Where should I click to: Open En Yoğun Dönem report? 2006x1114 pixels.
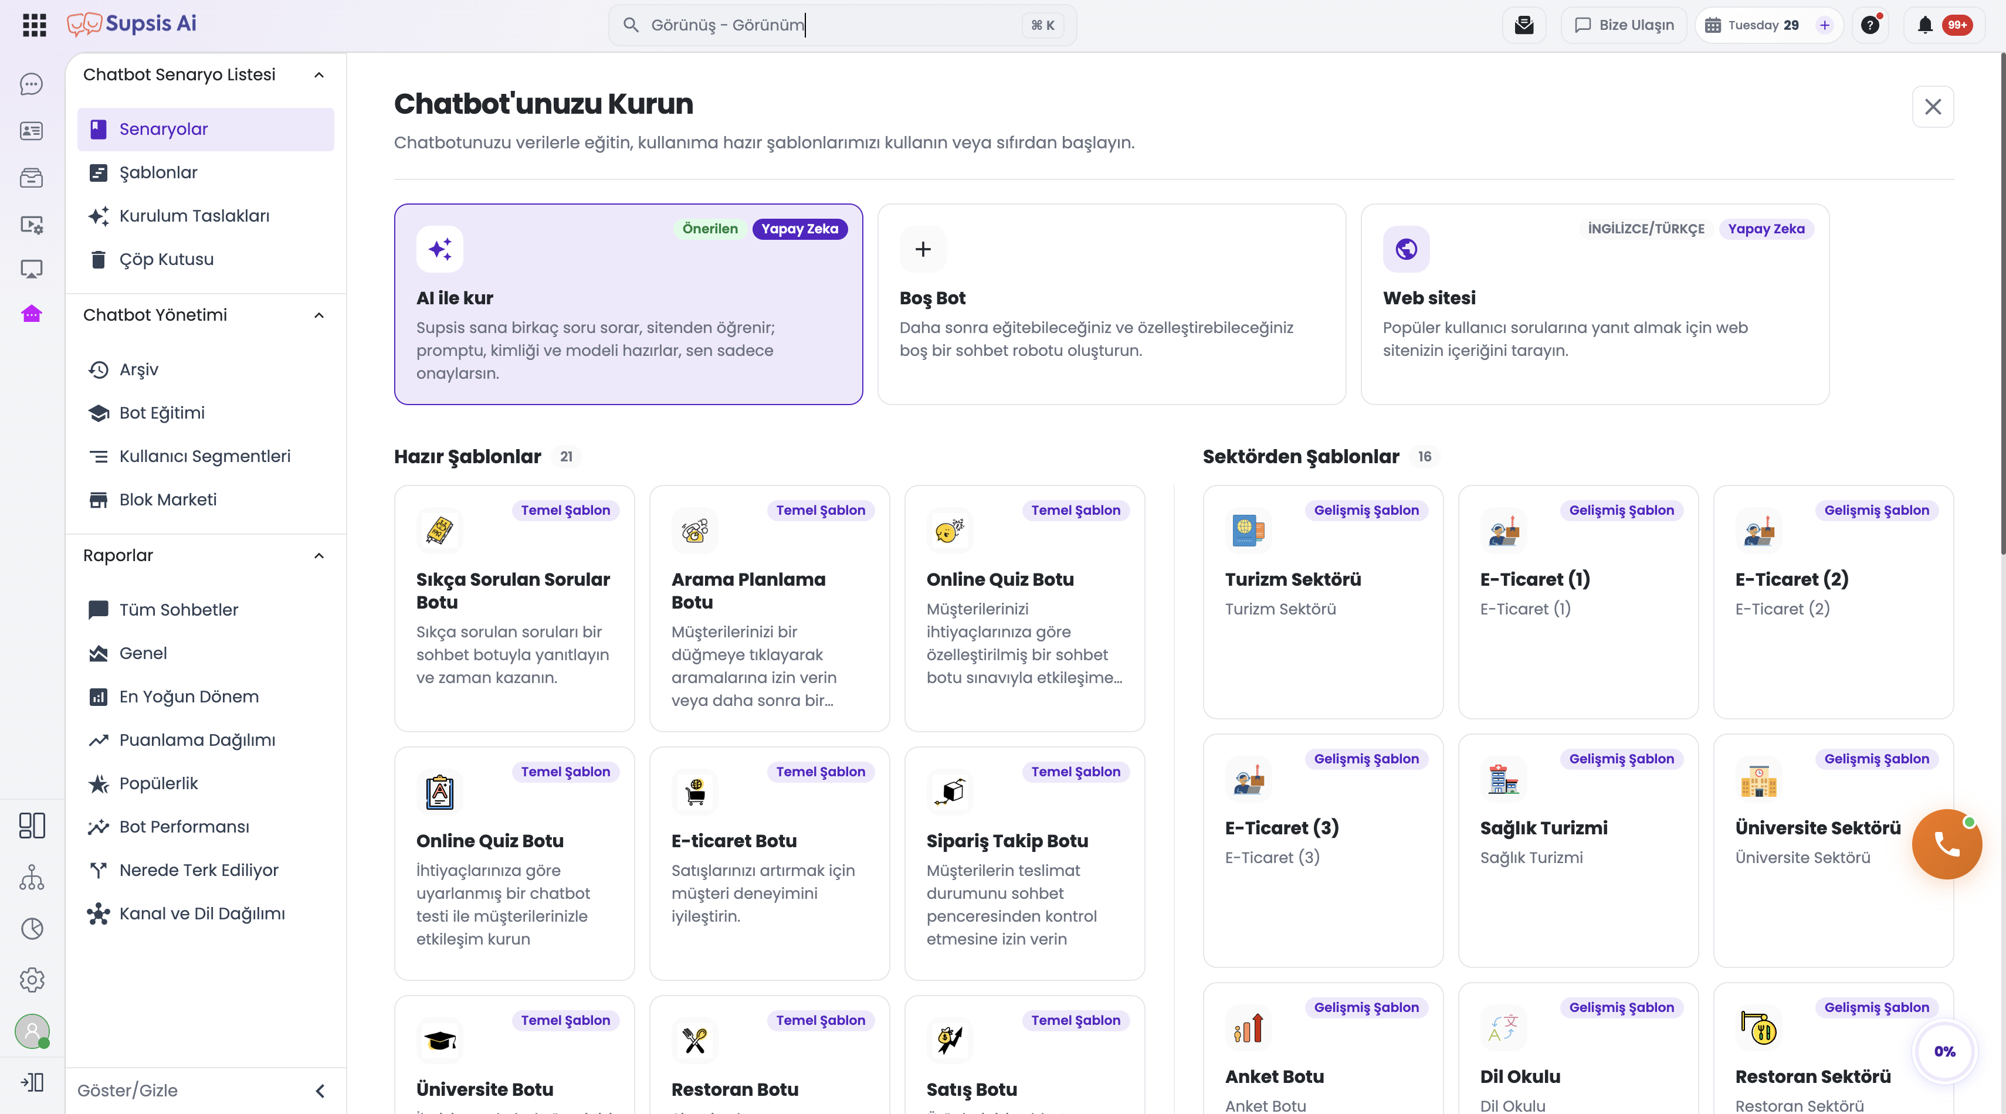coord(205,697)
